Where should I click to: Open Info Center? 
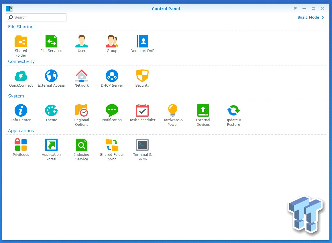point(21,111)
